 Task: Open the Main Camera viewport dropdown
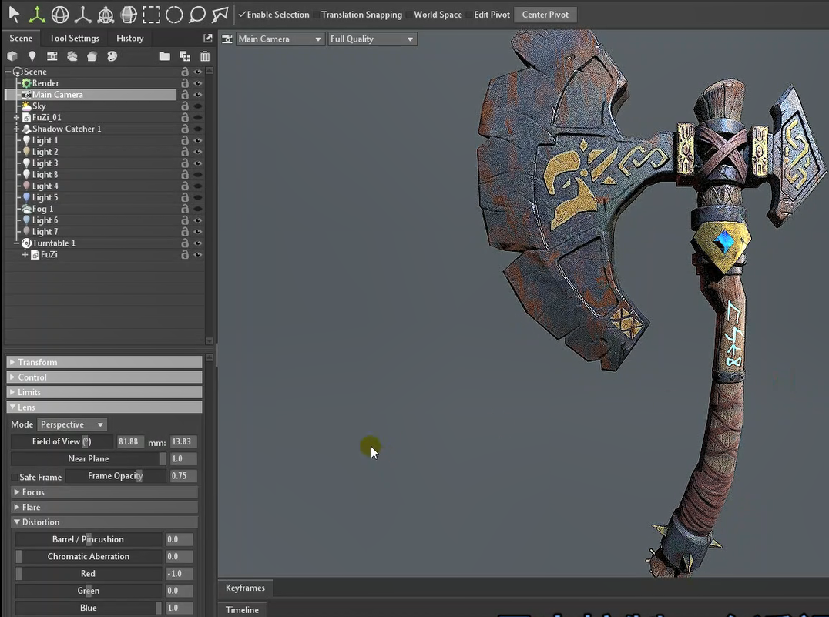(280, 39)
